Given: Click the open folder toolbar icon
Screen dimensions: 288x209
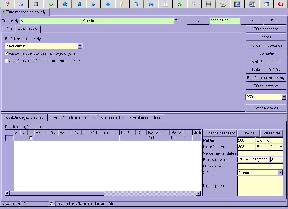Looking at the screenshot, I should (22, 4).
